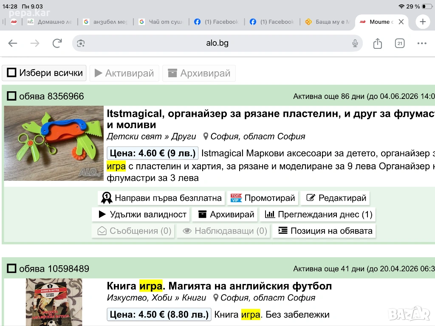435x326 pixels.
Task: Switch to the Чай от суш Google tab
Action: (x=161, y=22)
